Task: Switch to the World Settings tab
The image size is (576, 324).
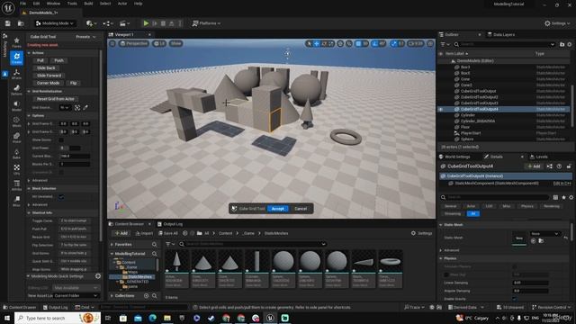Action: click(454, 157)
